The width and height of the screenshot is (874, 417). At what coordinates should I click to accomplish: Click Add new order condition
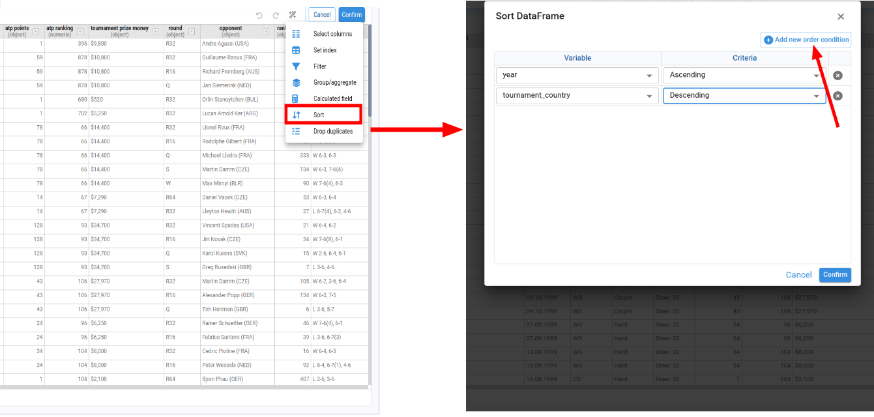806,40
